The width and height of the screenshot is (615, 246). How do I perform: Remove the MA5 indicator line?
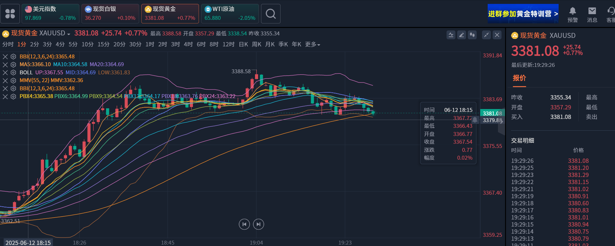5,64
